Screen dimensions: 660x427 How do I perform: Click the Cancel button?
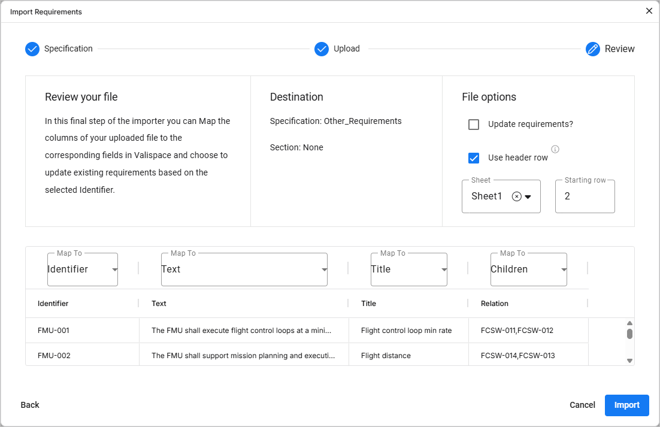coord(582,405)
